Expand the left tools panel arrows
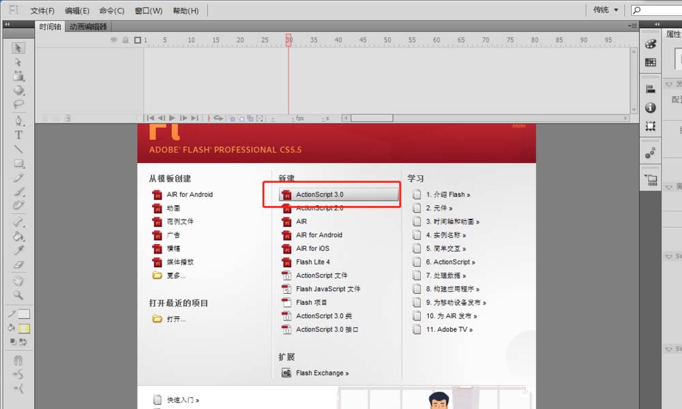The image size is (682, 409). click(x=8, y=25)
